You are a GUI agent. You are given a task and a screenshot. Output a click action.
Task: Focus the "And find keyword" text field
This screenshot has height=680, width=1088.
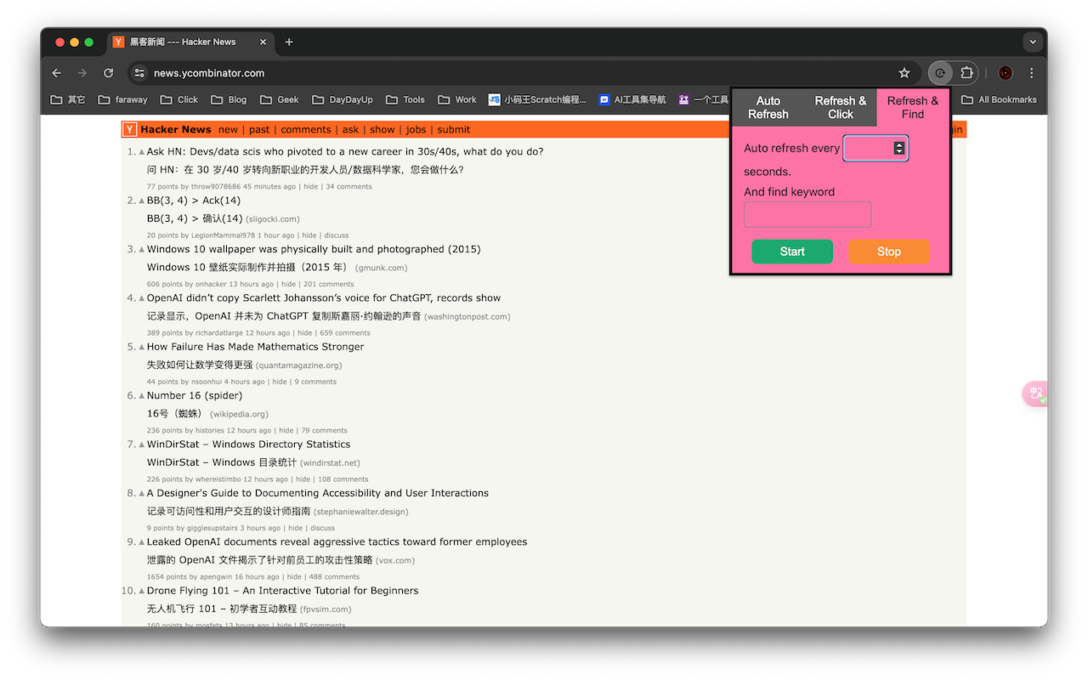[x=807, y=214]
